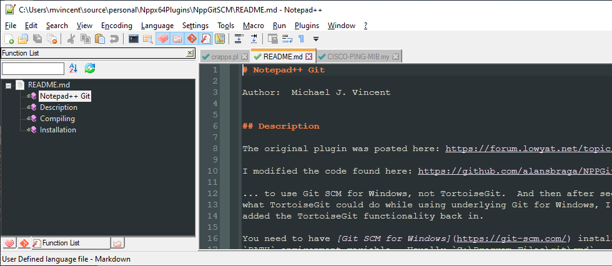The height and width of the screenshot is (266, 612).
Task: Open the Plugins menu
Action: 307,26
